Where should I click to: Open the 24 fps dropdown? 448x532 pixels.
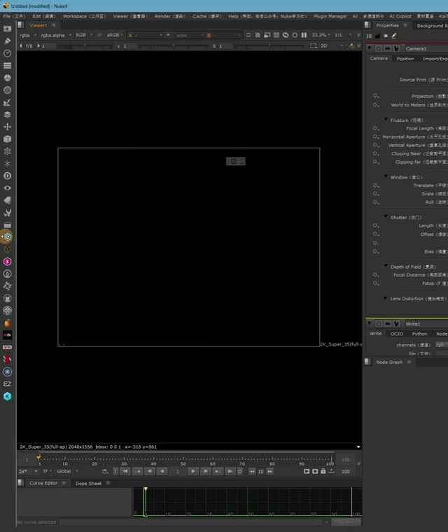pos(28,471)
